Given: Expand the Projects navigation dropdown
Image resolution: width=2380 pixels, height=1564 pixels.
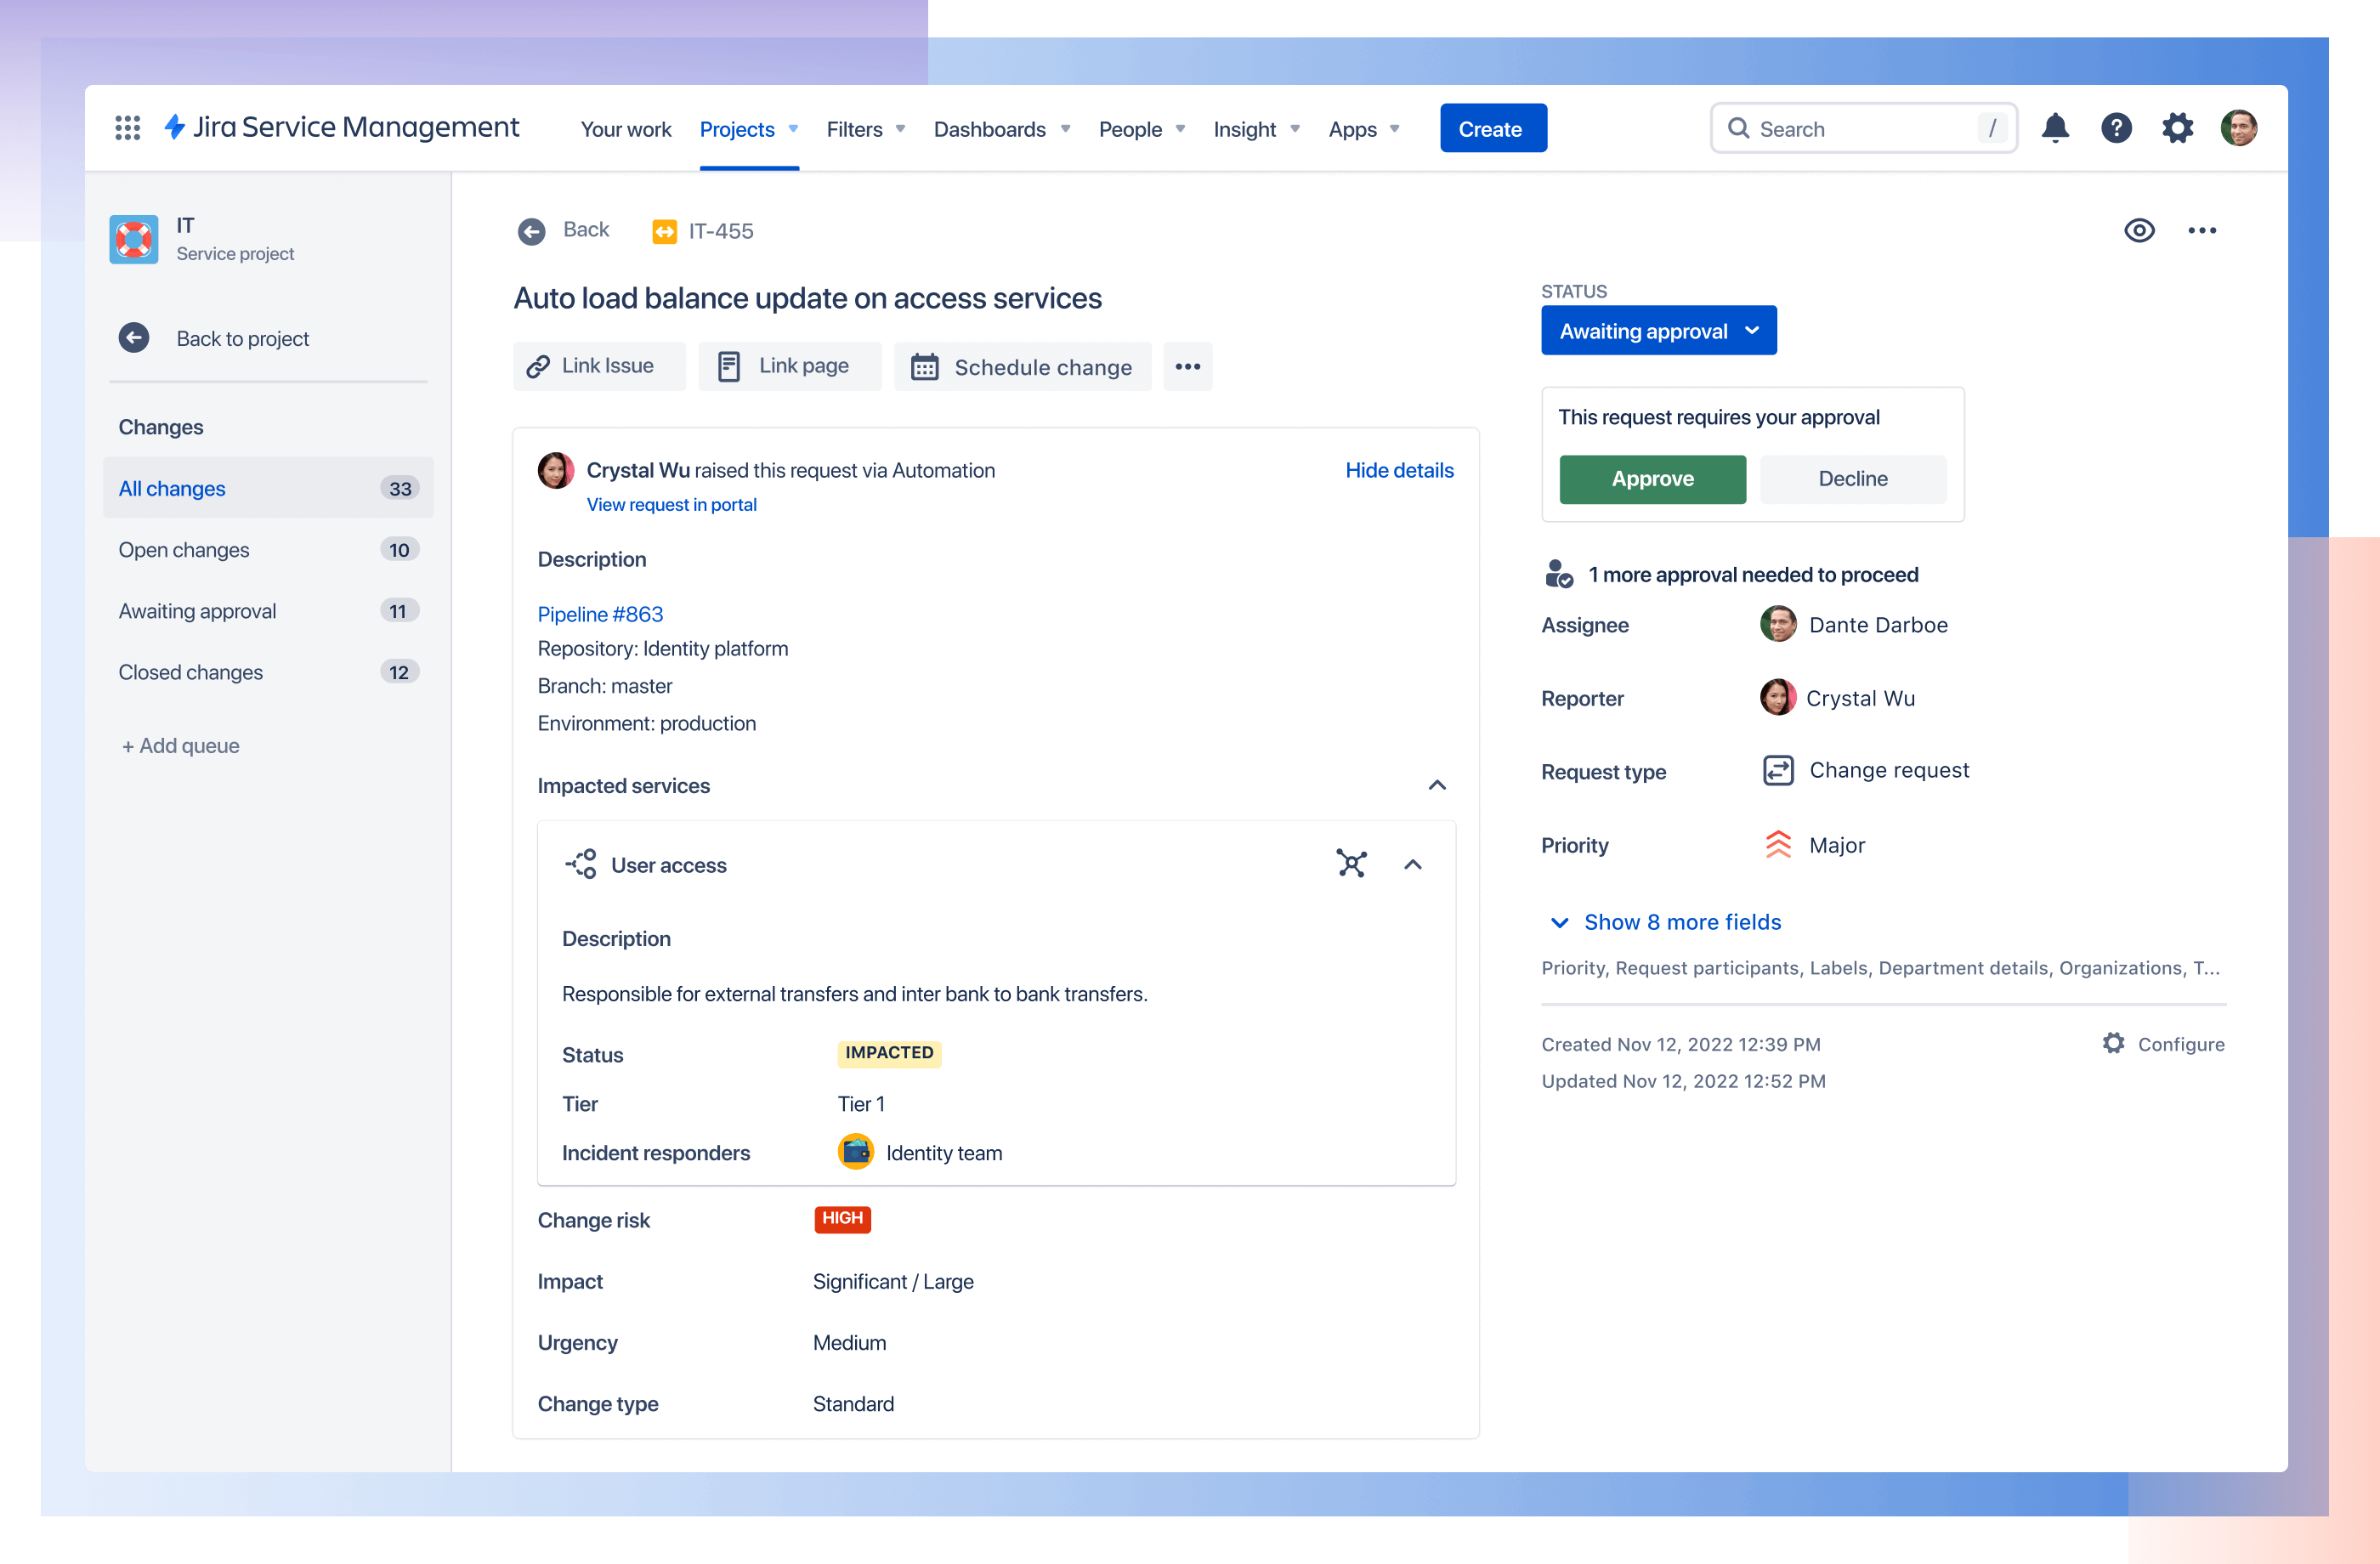Looking at the screenshot, I should click(x=790, y=127).
